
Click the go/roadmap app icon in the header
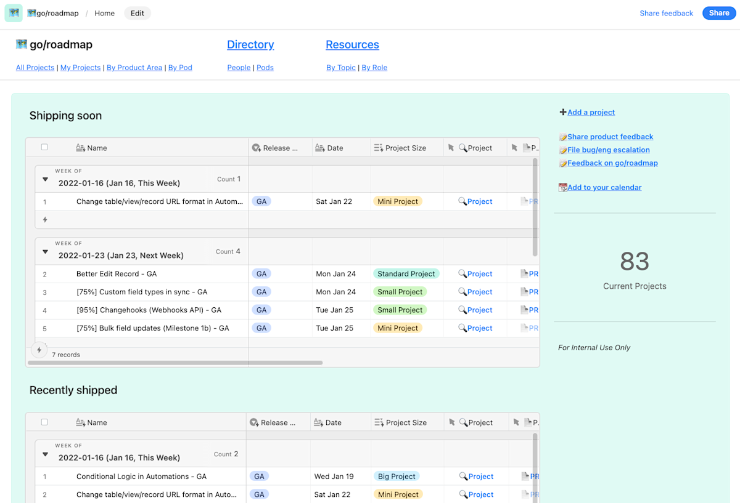click(13, 13)
